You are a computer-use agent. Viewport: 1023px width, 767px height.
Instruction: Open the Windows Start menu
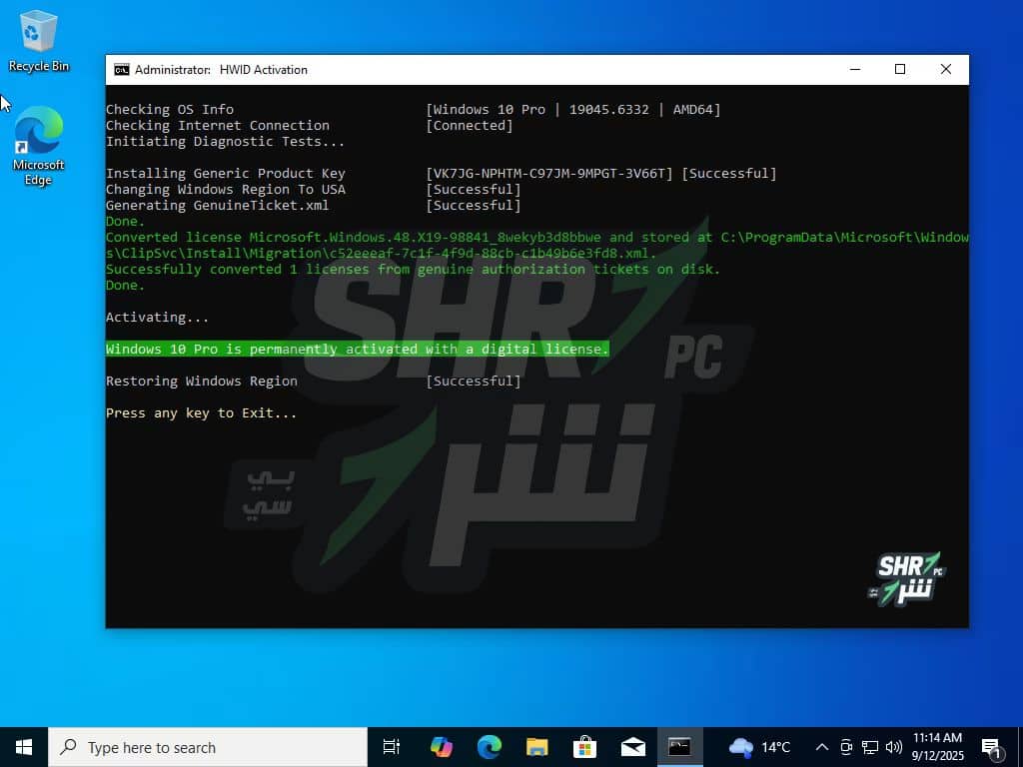coord(24,747)
